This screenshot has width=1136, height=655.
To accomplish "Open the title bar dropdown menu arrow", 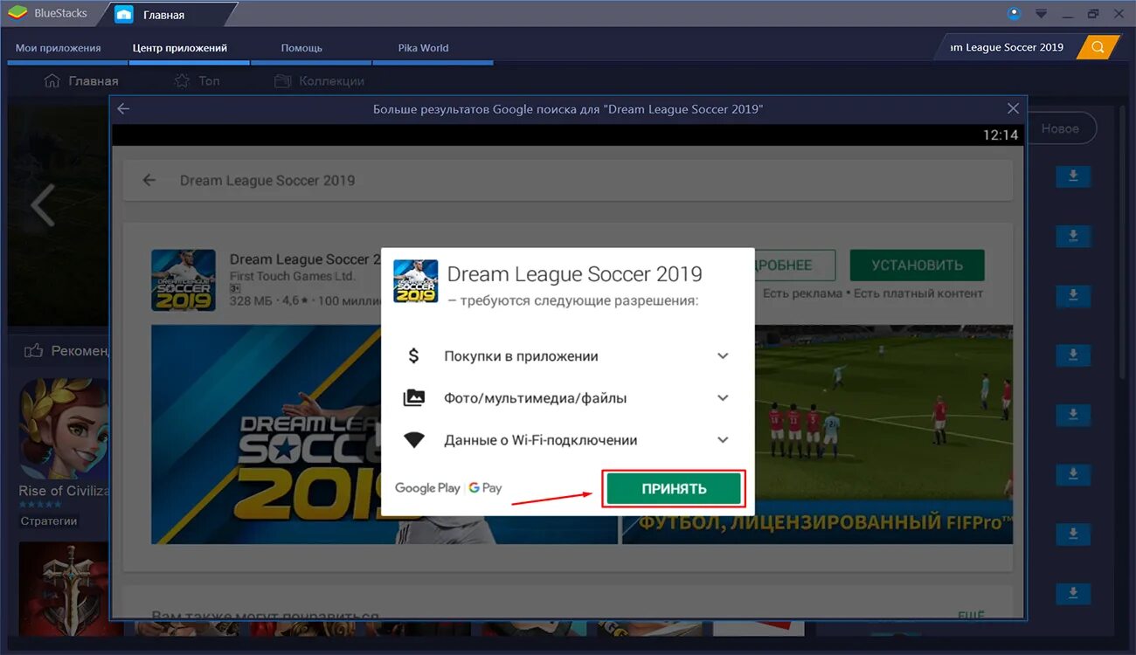I will (x=1041, y=14).
